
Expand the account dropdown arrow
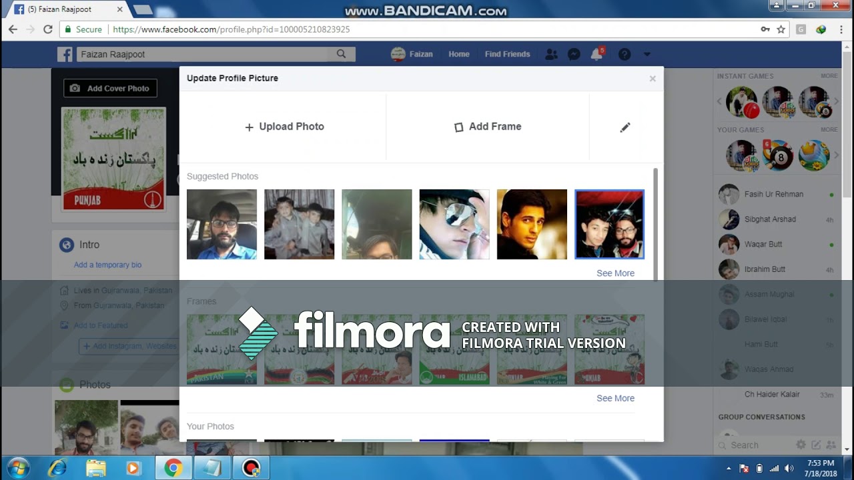coord(647,55)
